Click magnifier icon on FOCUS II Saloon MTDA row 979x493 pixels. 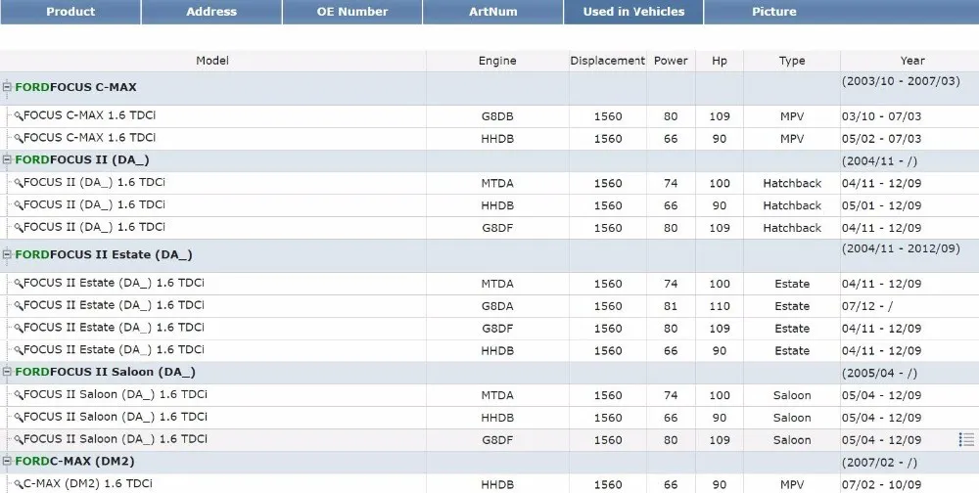coord(19,395)
